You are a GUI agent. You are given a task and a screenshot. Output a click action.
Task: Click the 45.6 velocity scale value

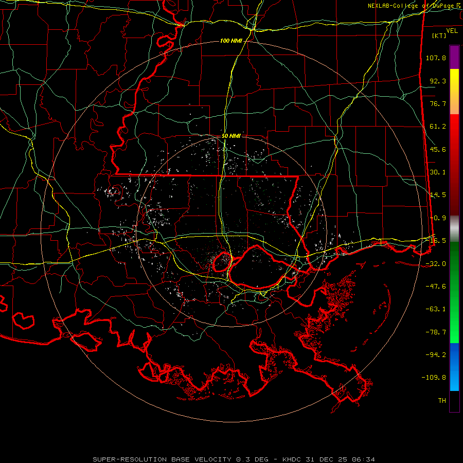pyautogui.click(x=438, y=149)
